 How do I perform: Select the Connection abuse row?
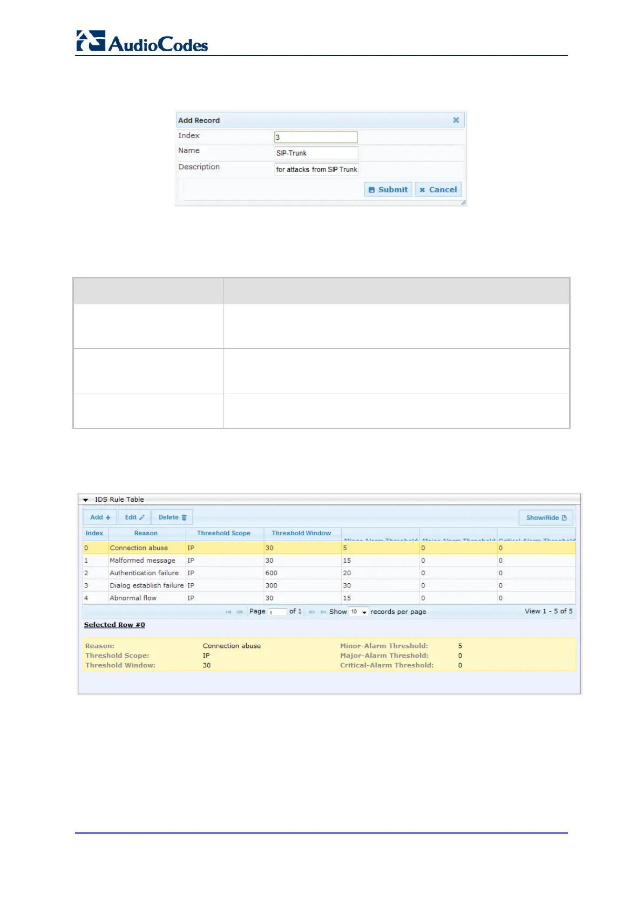tap(329, 548)
